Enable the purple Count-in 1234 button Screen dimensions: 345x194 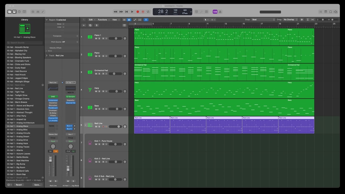(215, 12)
